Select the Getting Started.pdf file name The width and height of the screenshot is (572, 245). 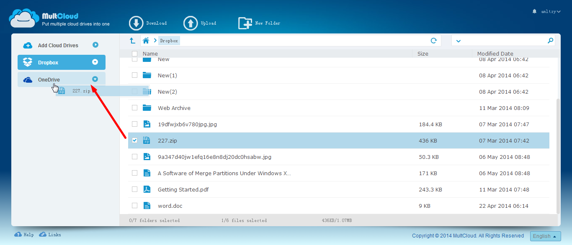[x=183, y=189]
